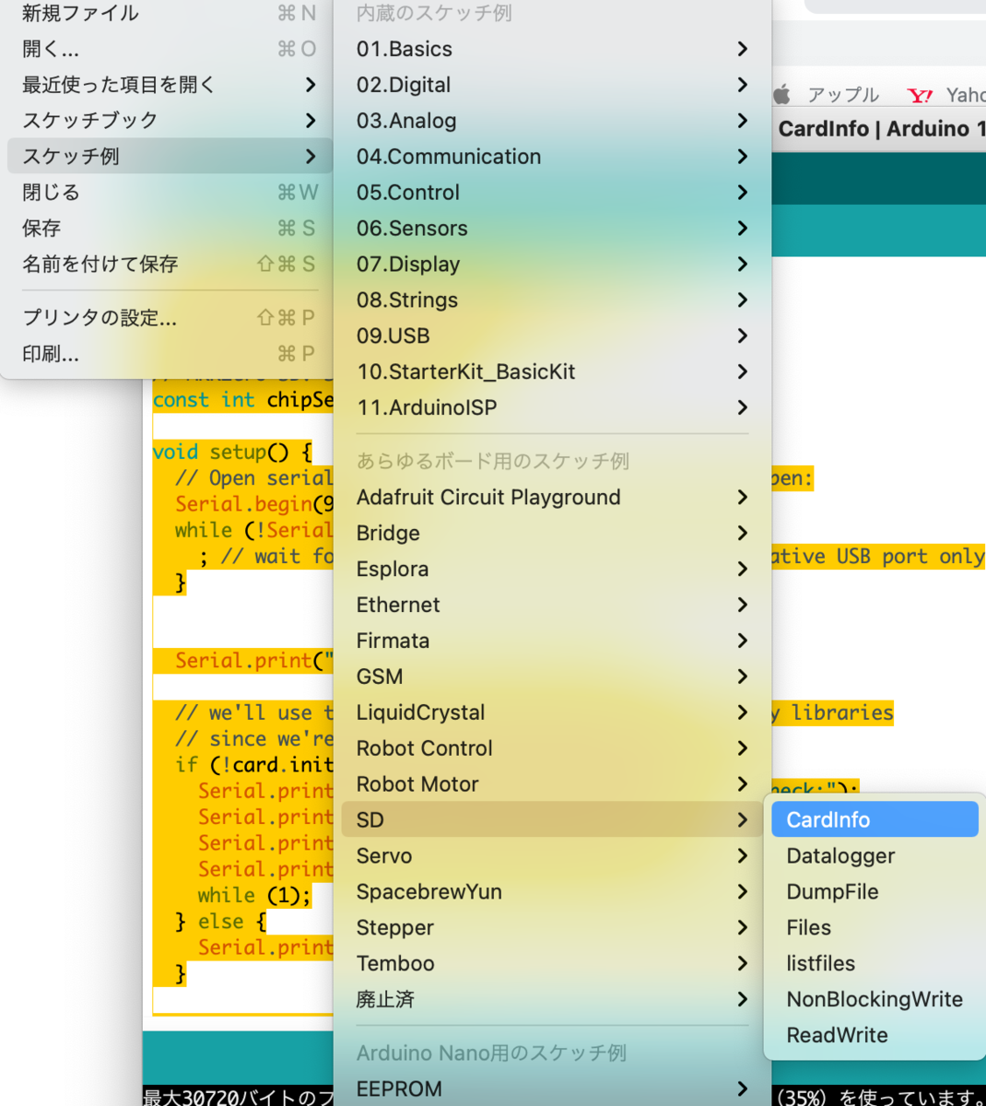Viewport: 986px width, 1106px height.
Task: Click 'while (1);' code line
Action: click(x=254, y=896)
